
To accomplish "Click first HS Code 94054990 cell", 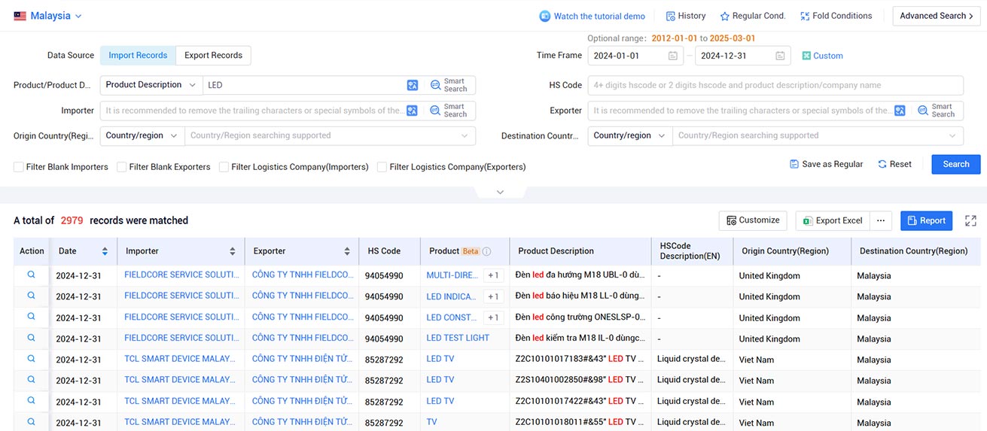I will tap(384, 276).
